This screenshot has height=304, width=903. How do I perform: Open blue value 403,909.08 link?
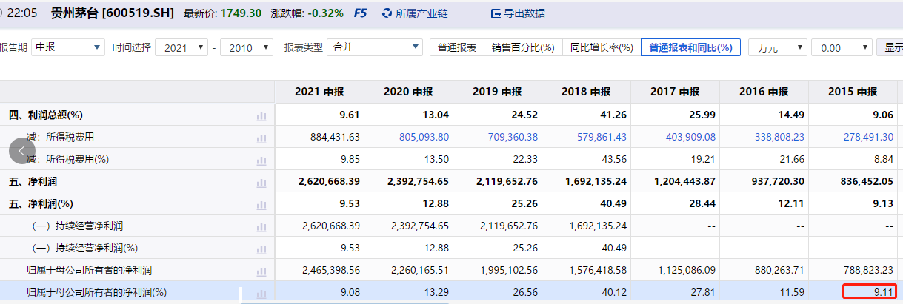[x=690, y=137]
